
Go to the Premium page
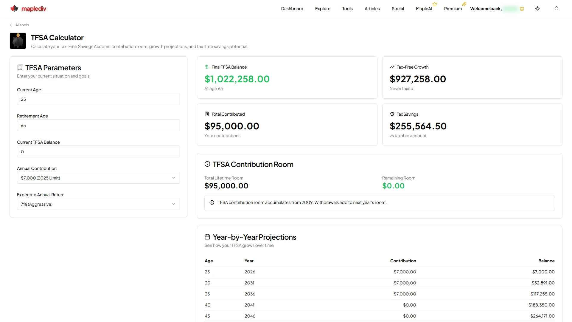click(x=453, y=9)
